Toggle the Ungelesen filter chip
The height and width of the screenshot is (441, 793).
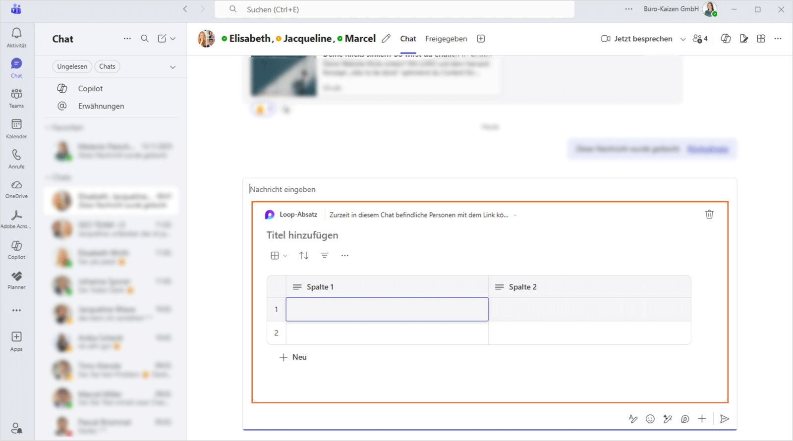pos(72,66)
